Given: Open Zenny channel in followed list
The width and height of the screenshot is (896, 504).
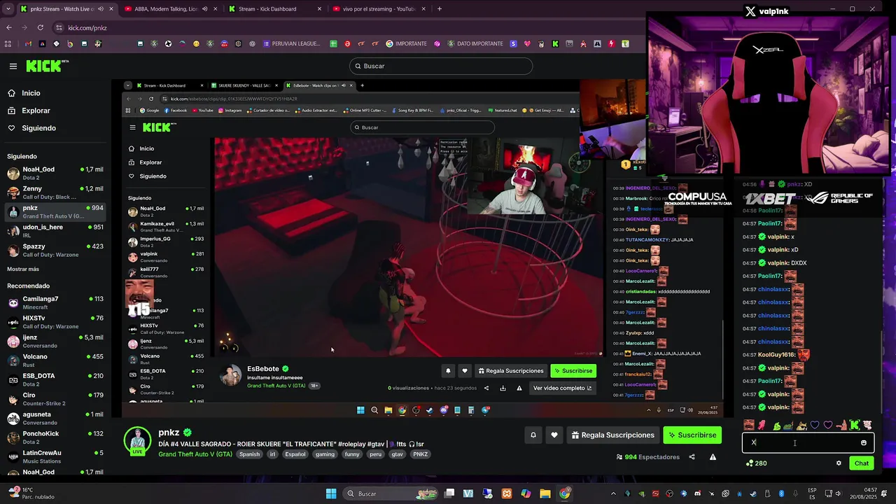Looking at the screenshot, I should pos(55,192).
